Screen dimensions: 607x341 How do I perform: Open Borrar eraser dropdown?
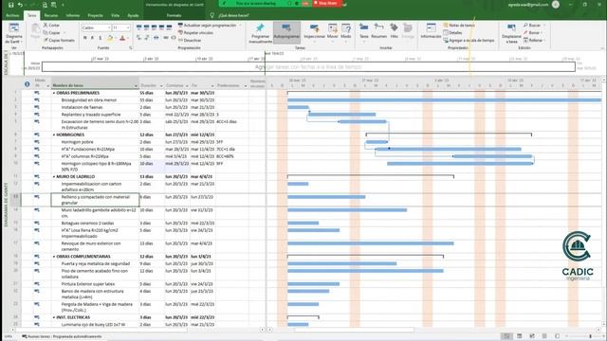pyautogui.click(x=533, y=33)
